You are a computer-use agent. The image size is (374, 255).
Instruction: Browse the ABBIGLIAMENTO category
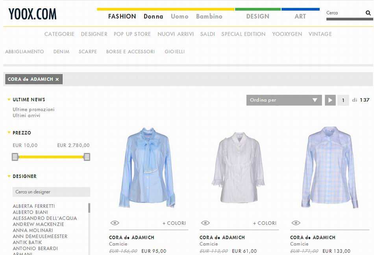coord(24,52)
